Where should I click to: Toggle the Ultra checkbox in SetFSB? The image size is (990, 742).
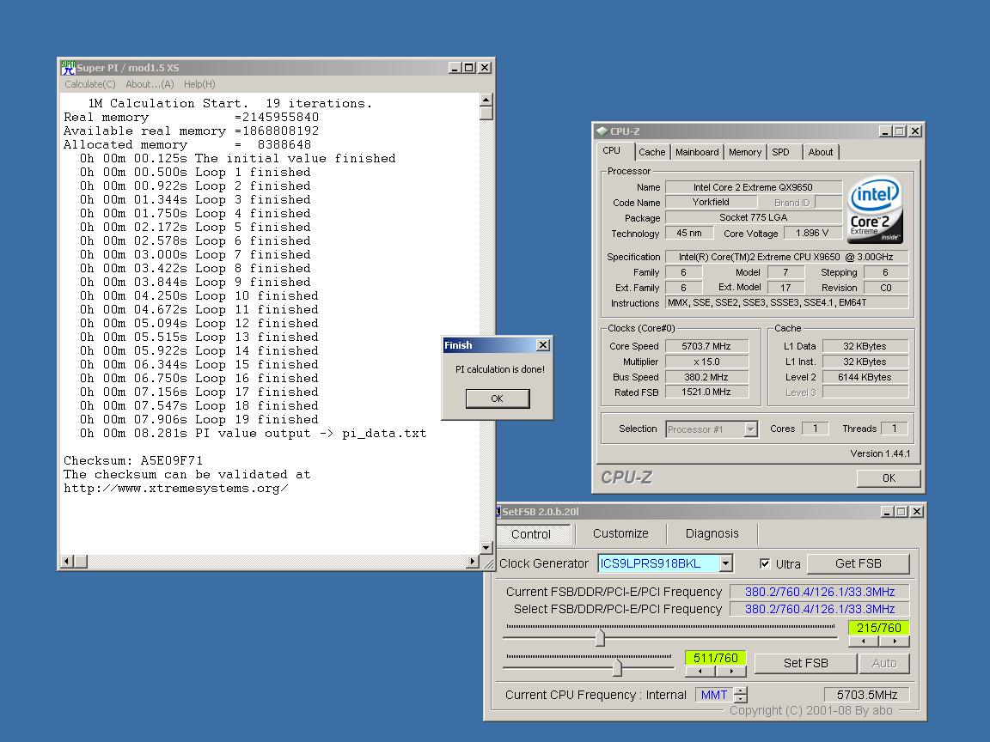pos(765,563)
